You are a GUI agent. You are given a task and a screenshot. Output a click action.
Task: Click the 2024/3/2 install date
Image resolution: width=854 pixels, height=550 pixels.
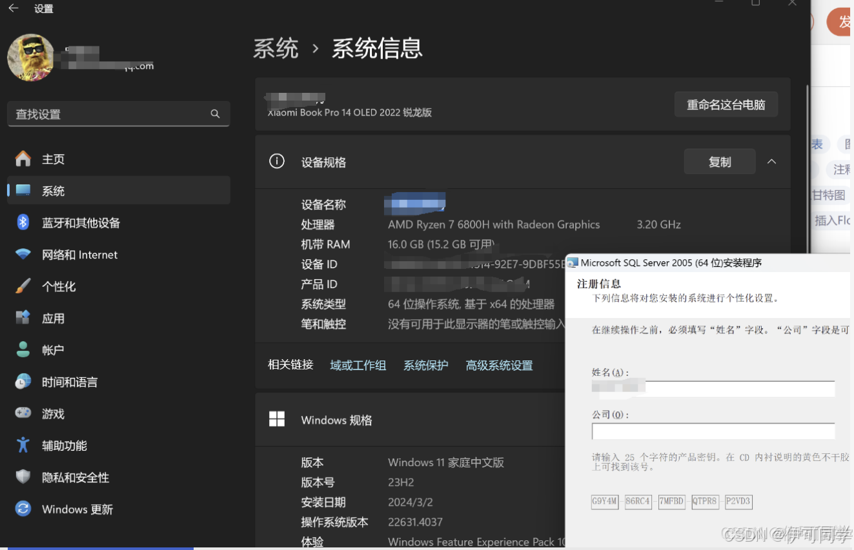pyautogui.click(x=409, y=502)
